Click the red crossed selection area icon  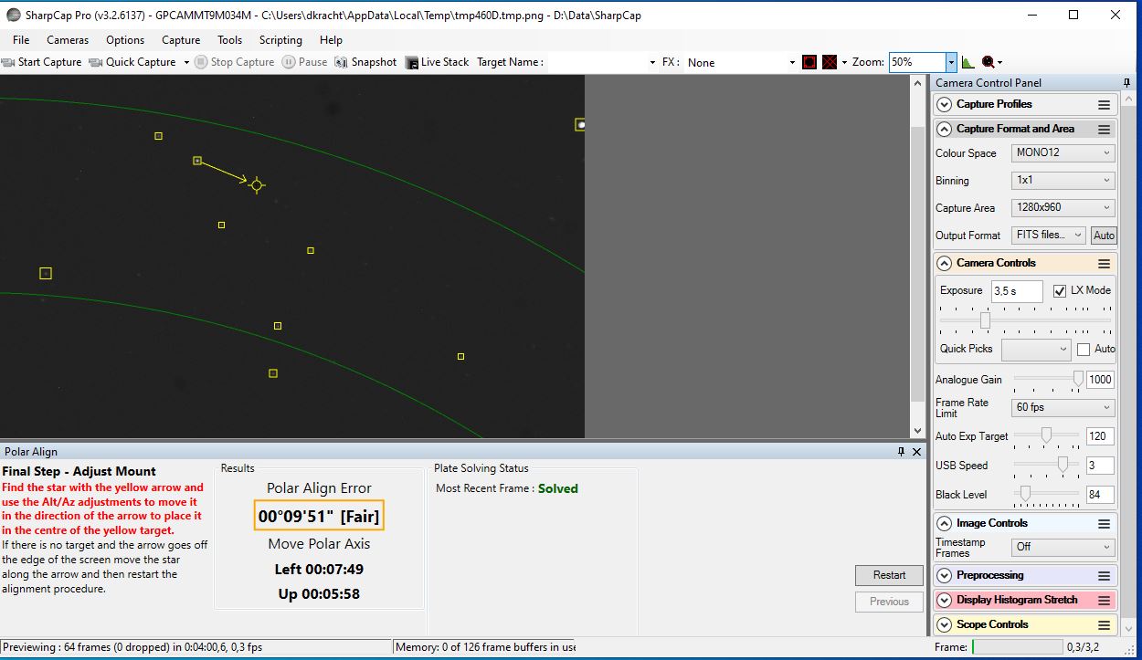coord(829,62)
